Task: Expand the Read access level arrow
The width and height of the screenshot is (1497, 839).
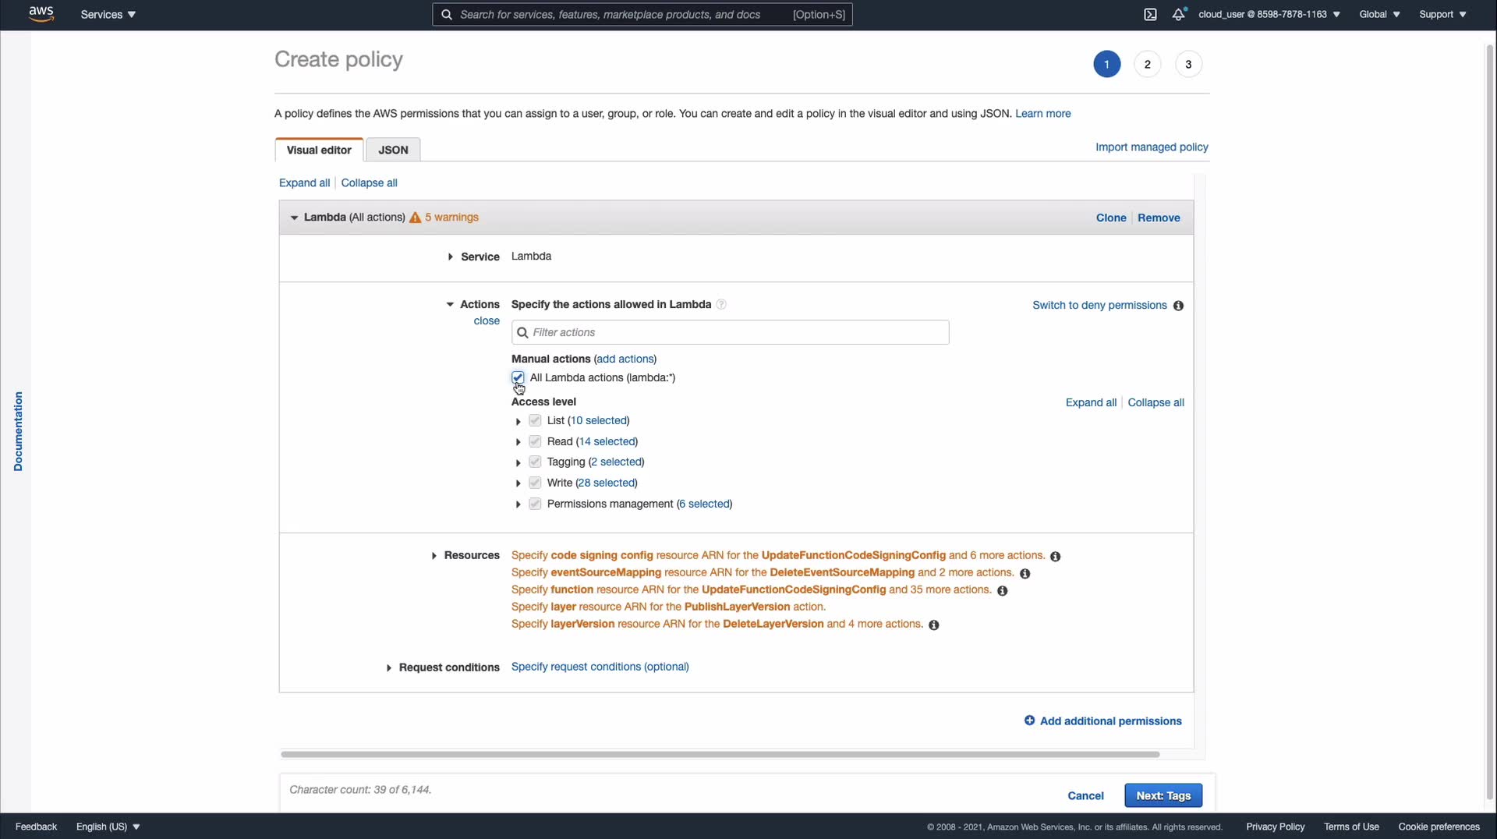Action: coord(518,442)
